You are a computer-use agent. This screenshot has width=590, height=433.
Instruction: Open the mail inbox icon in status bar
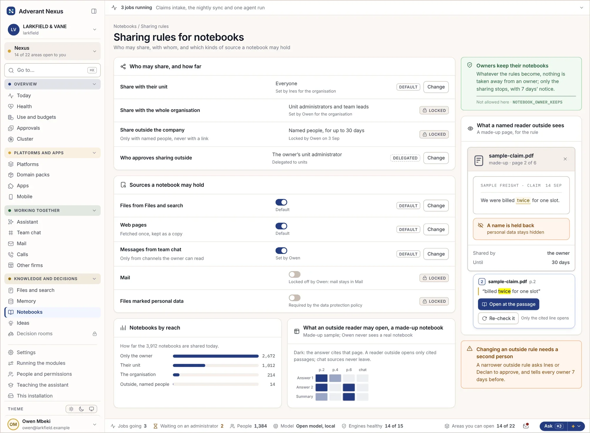coord(526,426)
